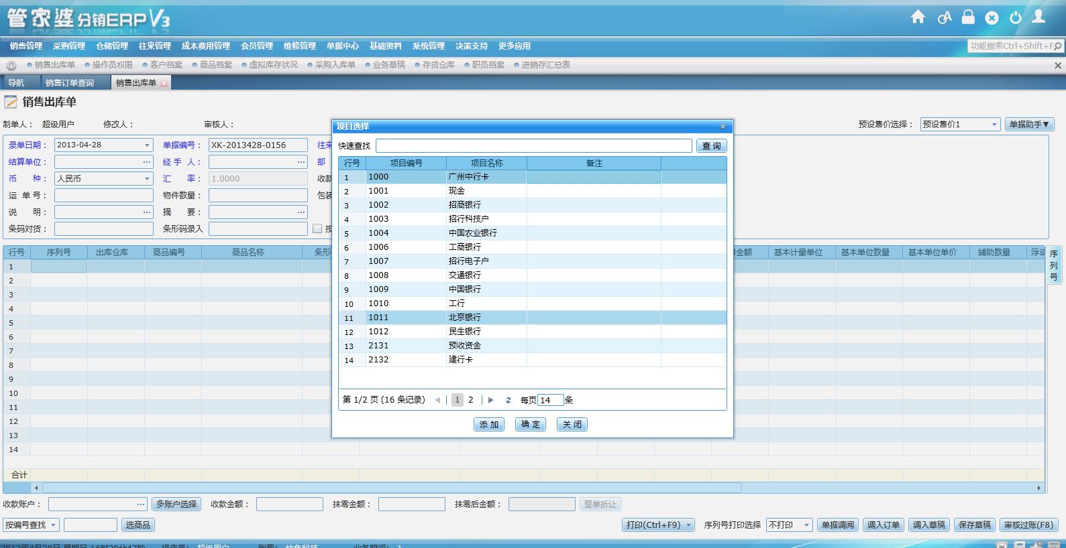Open the 成本费用管理 menu

(206, 46)
